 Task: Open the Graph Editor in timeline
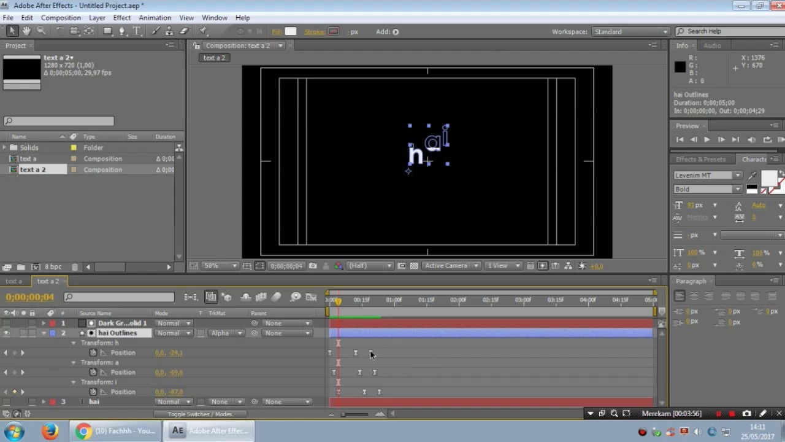pos(311,297)
